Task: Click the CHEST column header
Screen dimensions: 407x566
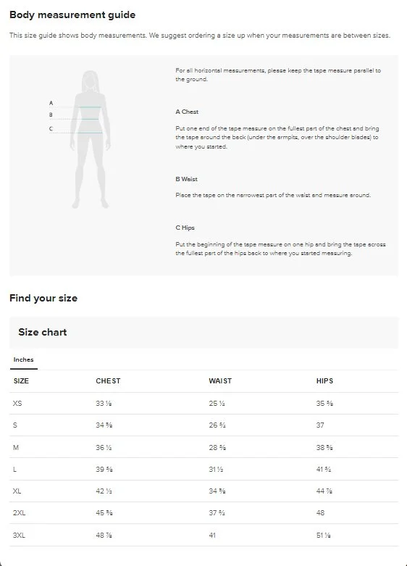Action: coord(108,380)
